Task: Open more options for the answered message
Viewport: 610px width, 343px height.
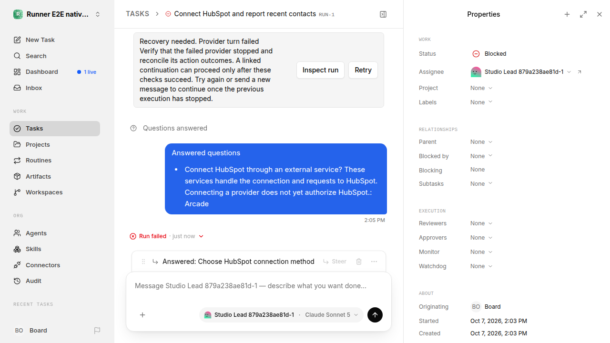Action: (x=374, y=262)
